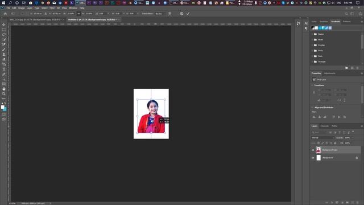Image resolution: width=364 pixels, height=205 pixels.
Task: Toggle lock transparent pixels
Action: tap(318, 143)
